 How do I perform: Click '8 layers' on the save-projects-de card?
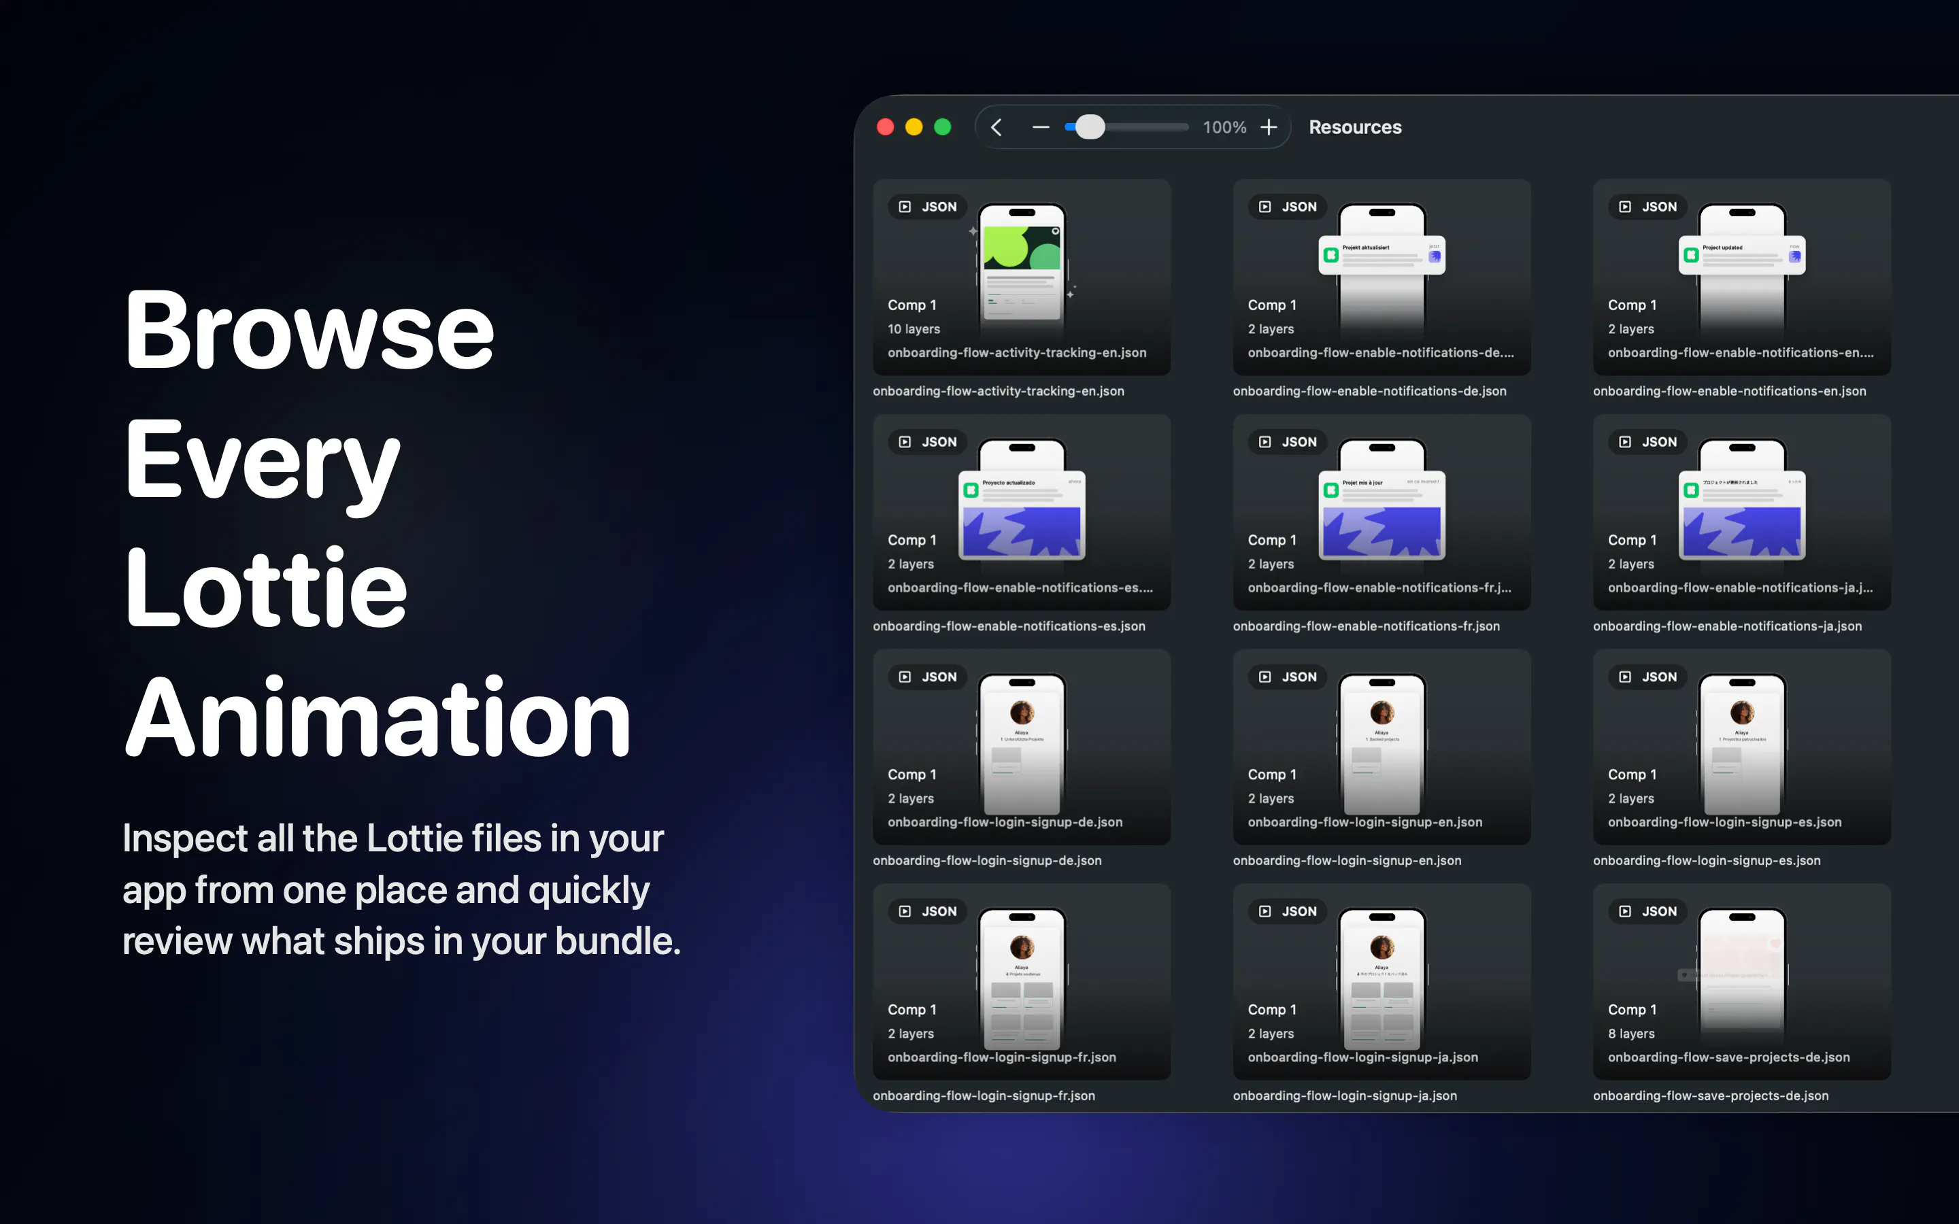(1631, 1033)
